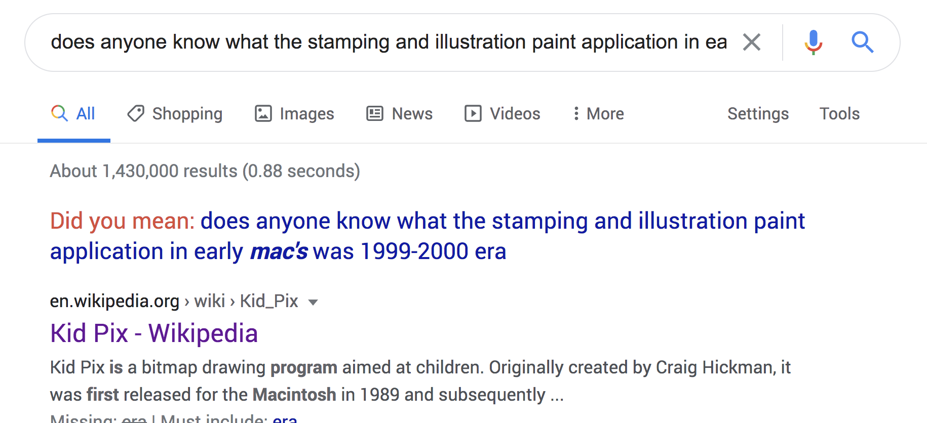This screenshot has width=927, height=423.
Task: Expand the More options menu
Action: click(x=598, y=113)
